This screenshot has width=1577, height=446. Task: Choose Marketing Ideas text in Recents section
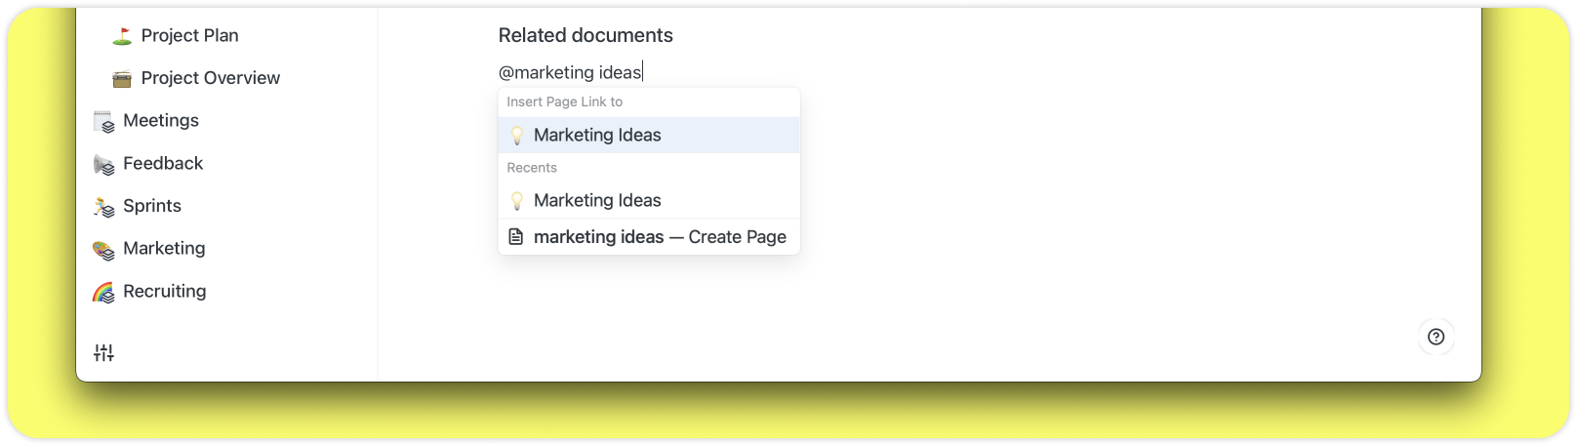click(x=597, y=201)
